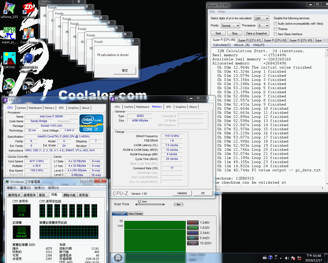Viewport: 328px width, 263px height.
Task: Toggle the Themes service checkbox
Action: (275, 29)
